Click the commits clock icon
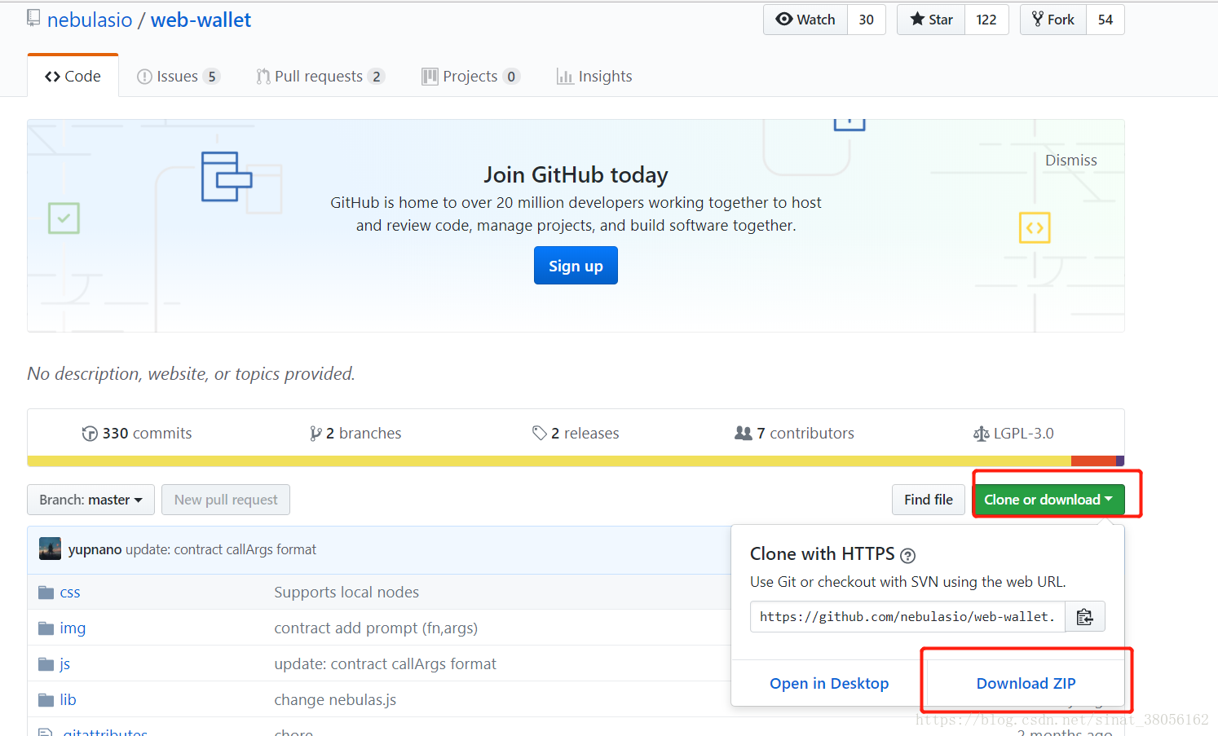The width and height of the screenshot is (1218, 736). click(90, 434)
